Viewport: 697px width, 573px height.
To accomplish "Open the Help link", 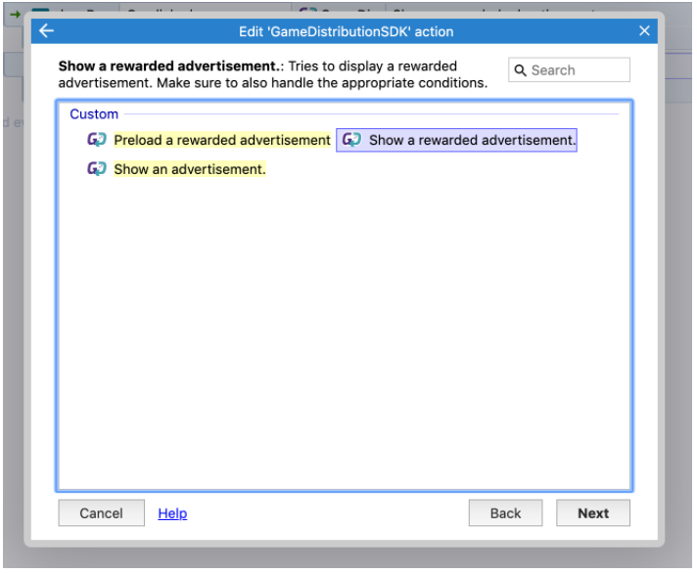I will click(172, 513).
